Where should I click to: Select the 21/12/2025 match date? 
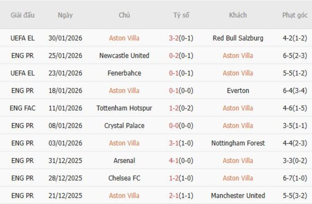[65, 196]
